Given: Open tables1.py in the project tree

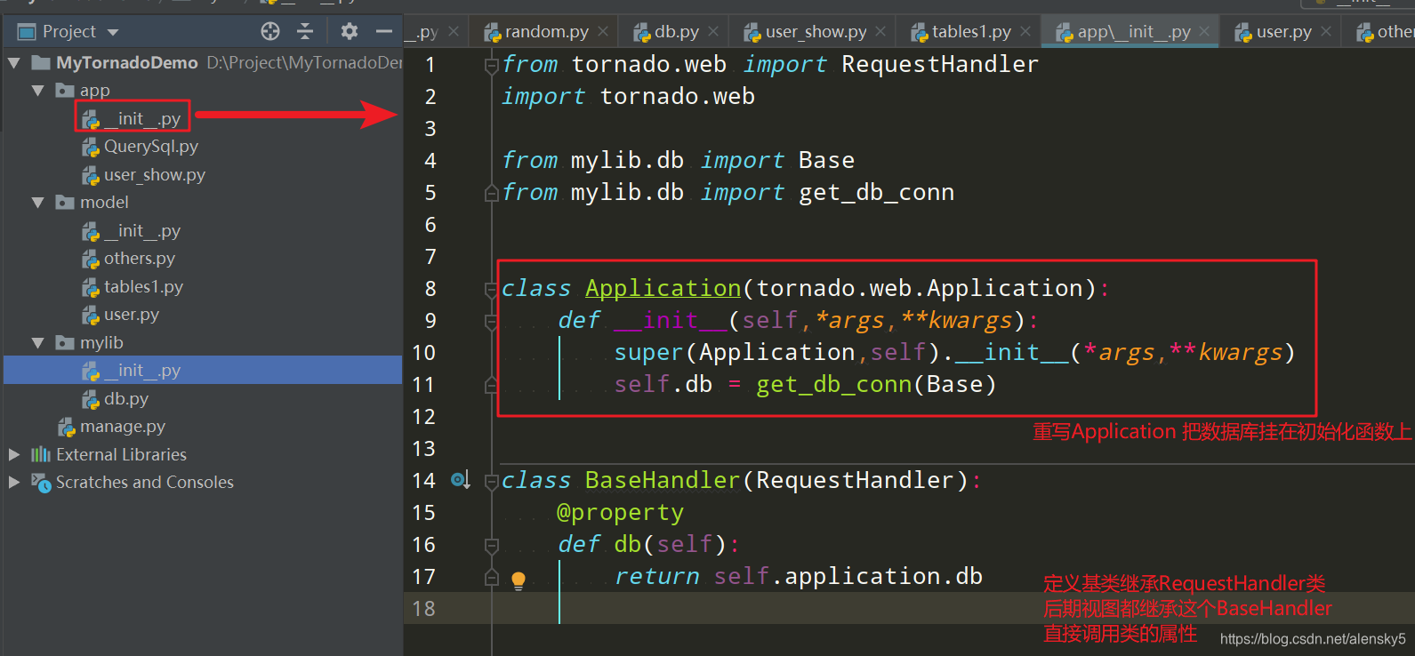Looking at the screenshot, I should 132,287.
